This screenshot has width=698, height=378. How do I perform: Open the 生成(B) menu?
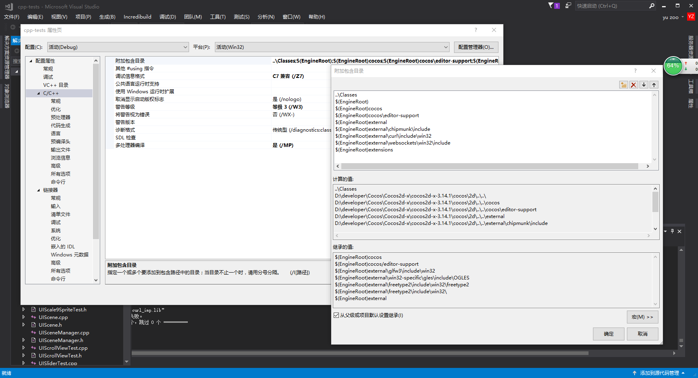click(x=107, y=17)
